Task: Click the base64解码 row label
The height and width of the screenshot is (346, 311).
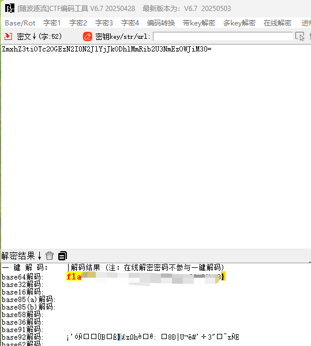Action: [x=23, y=277]
